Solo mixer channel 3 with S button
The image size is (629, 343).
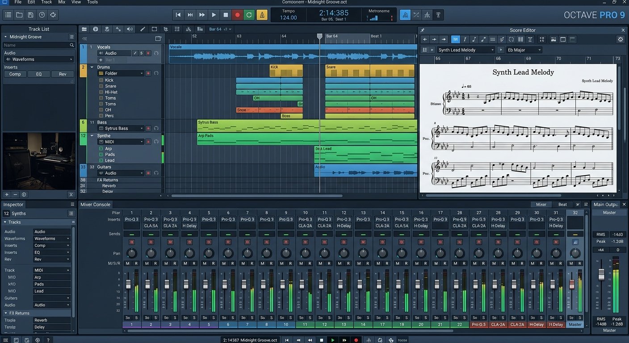pos(175,318)
